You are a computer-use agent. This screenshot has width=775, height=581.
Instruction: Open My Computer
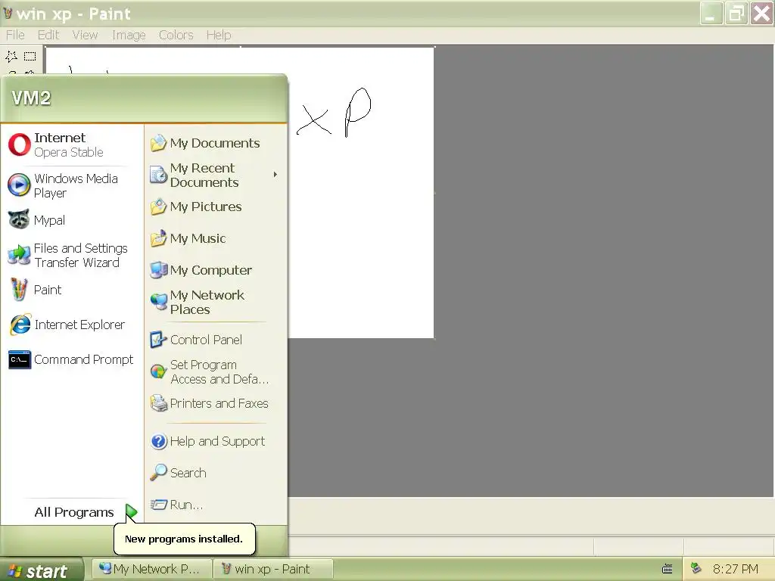click(x=216, y=270)
